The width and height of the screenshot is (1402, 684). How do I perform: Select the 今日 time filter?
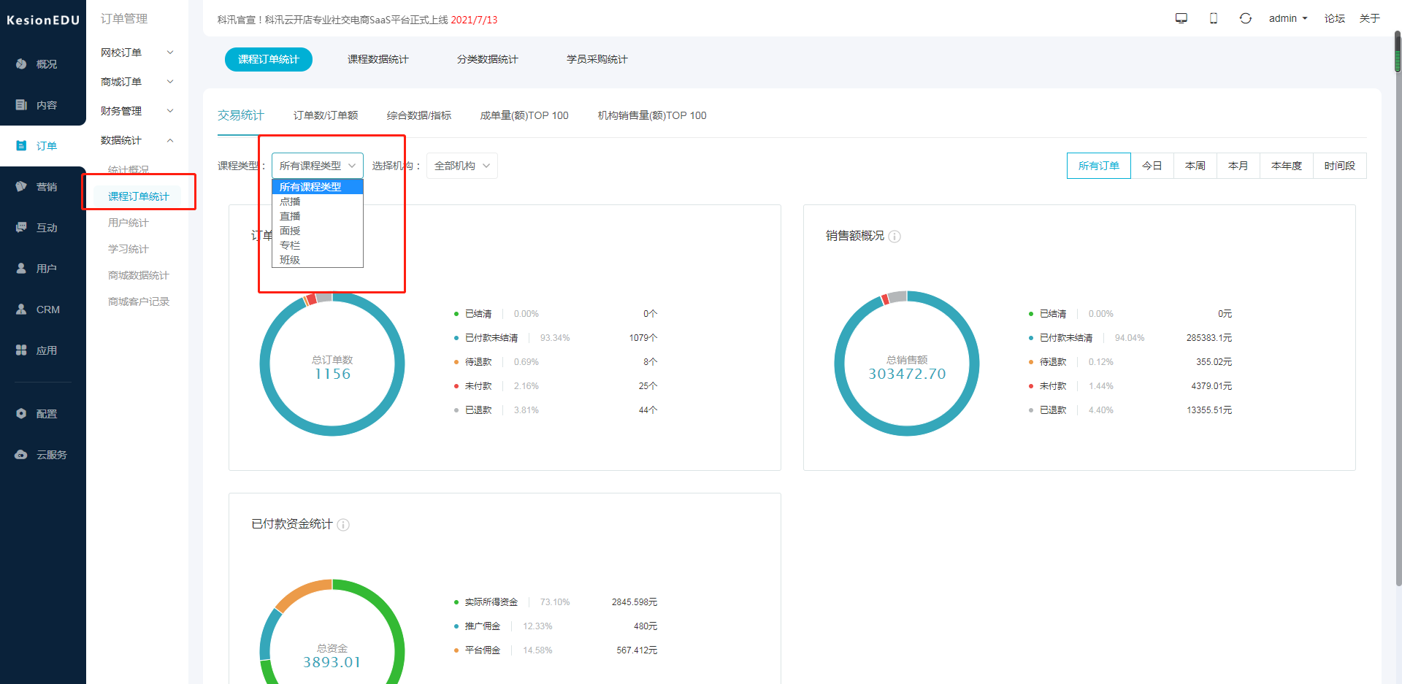tap(1152, 166)
